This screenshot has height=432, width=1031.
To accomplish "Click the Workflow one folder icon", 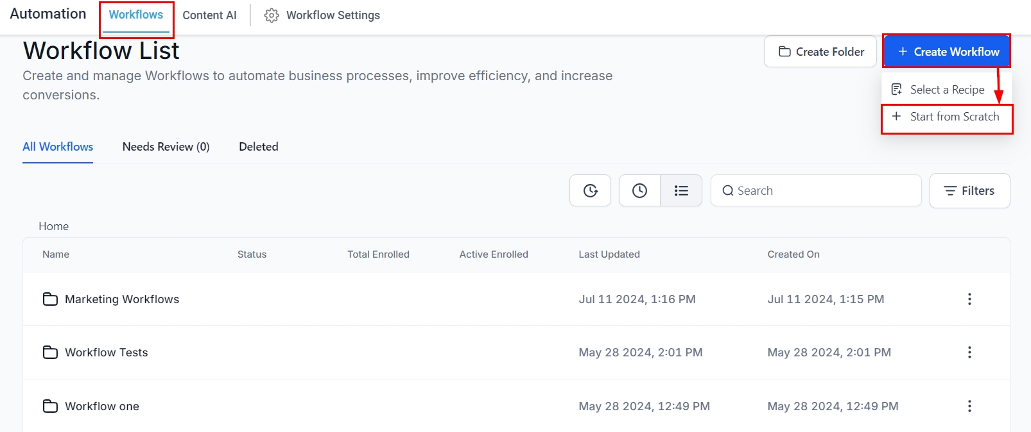I will tap(50, 406).
